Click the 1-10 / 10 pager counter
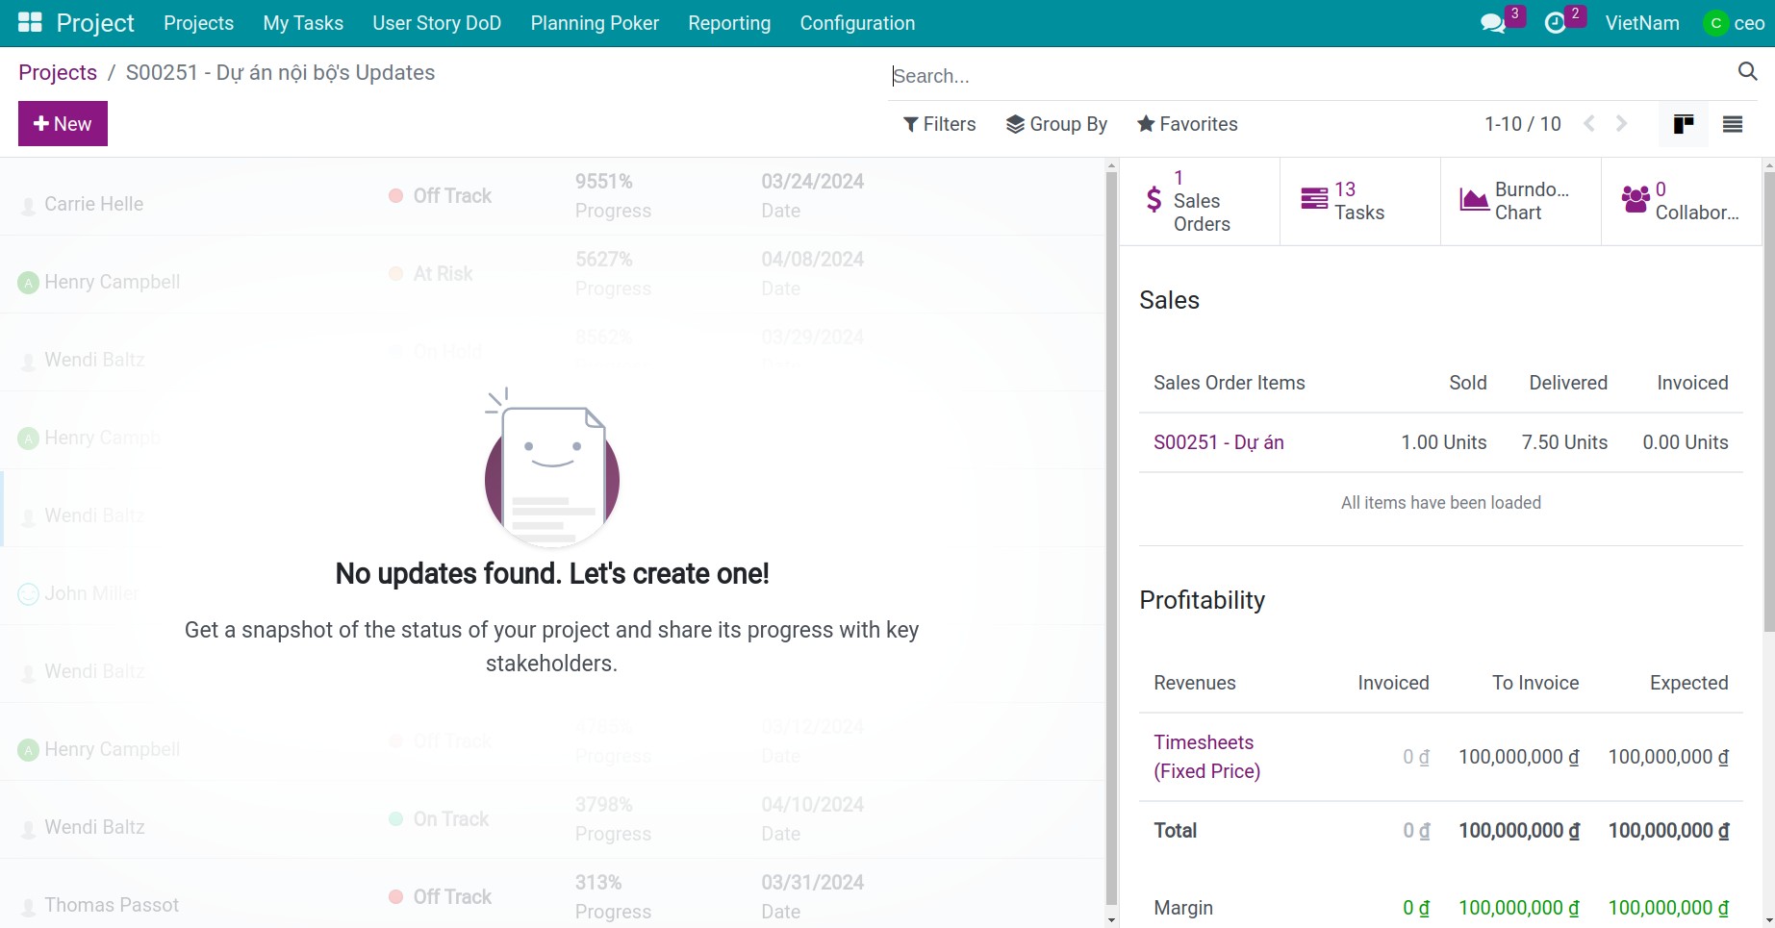 pos(1522,124)
